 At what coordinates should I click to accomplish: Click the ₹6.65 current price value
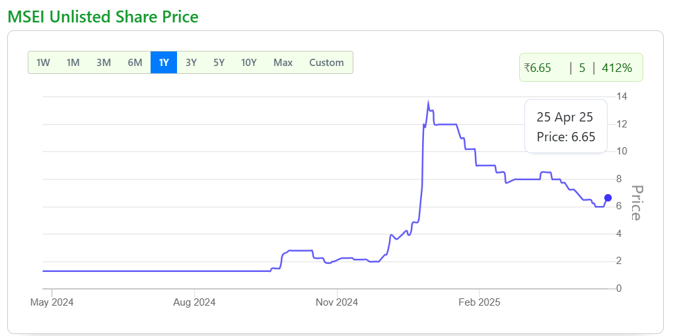pos(538,68)
